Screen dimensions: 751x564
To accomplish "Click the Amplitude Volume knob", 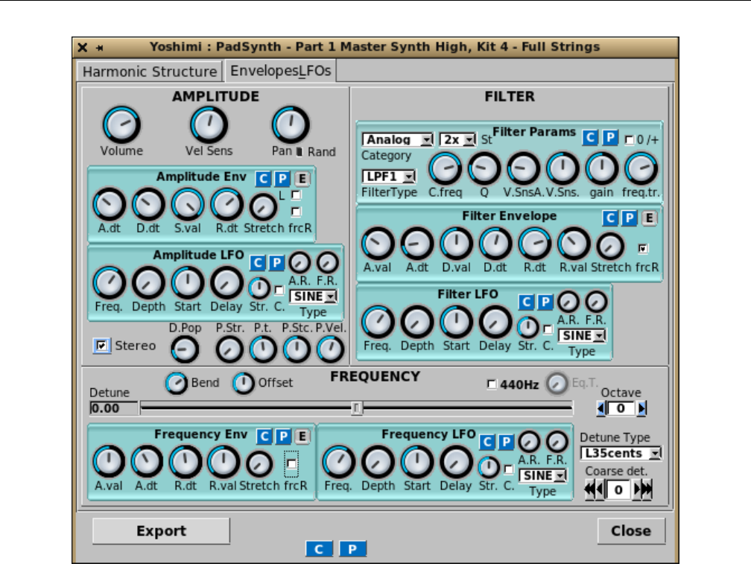I will (x=121, y=124).
